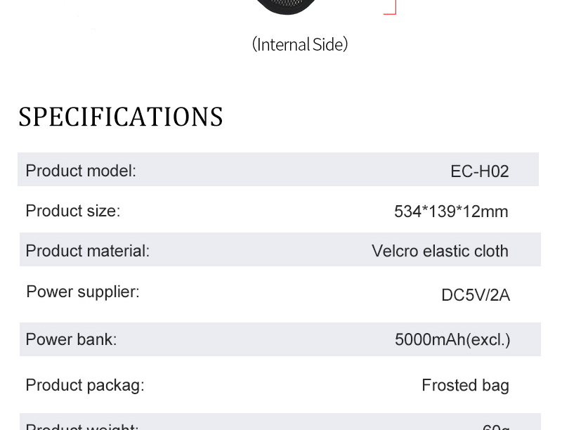Select the Product packag label
This screenshot has height=430, width=562.
coord(85,386)
